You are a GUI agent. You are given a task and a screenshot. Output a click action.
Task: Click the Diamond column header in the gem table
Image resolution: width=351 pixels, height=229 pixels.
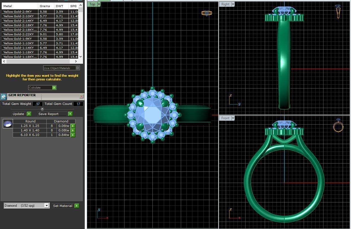[61, 121]
